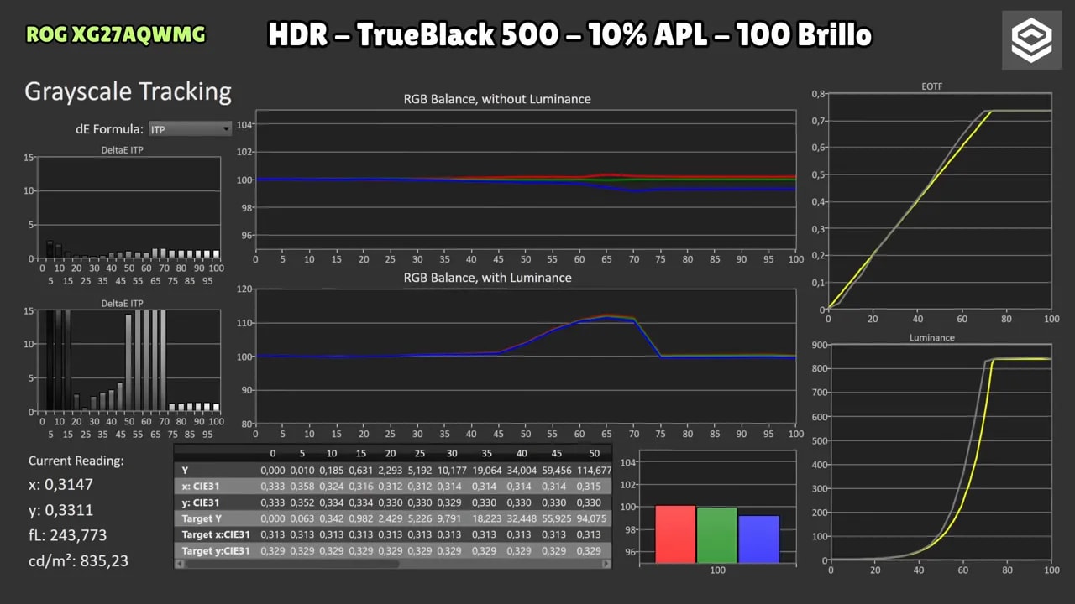Viewport: 1075px width, 604px height.
Task: Click the Target Y cell '2,429'
Action: (391, 518)
